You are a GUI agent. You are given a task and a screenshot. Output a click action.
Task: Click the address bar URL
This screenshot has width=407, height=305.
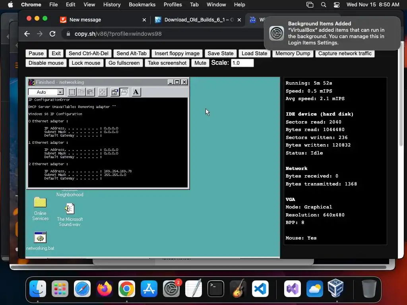(x=118, y=34)
